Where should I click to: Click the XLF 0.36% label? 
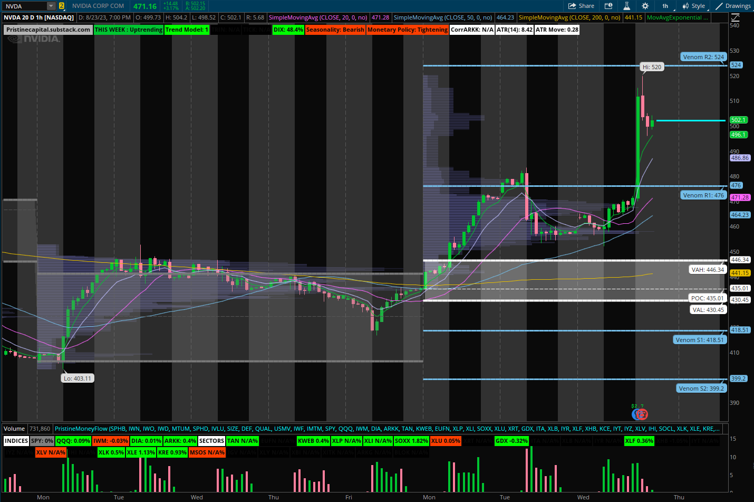639,441
